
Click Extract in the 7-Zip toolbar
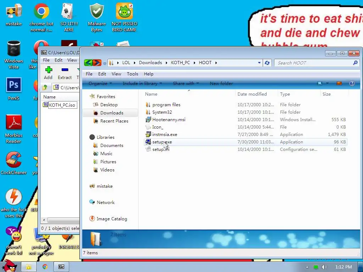click(65, 73)
